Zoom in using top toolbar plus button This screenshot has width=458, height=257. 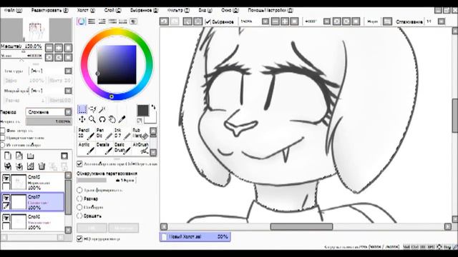point(285,21)
